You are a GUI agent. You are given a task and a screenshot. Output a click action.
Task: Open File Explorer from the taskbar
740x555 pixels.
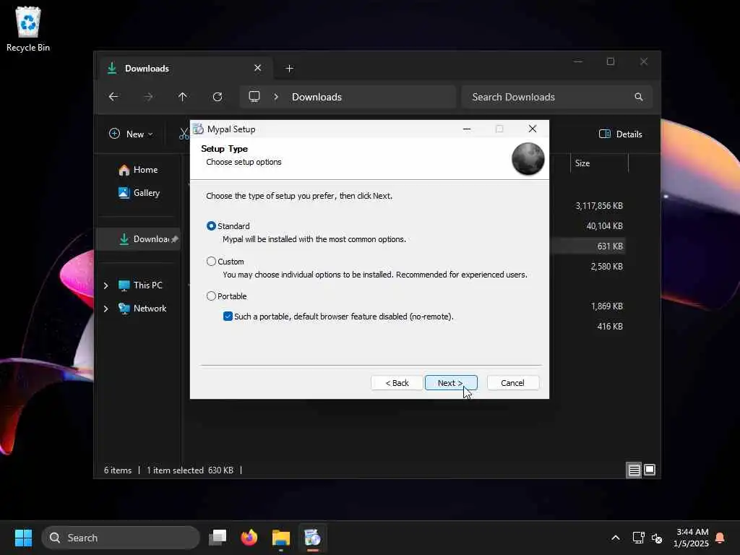click(281, 538)
